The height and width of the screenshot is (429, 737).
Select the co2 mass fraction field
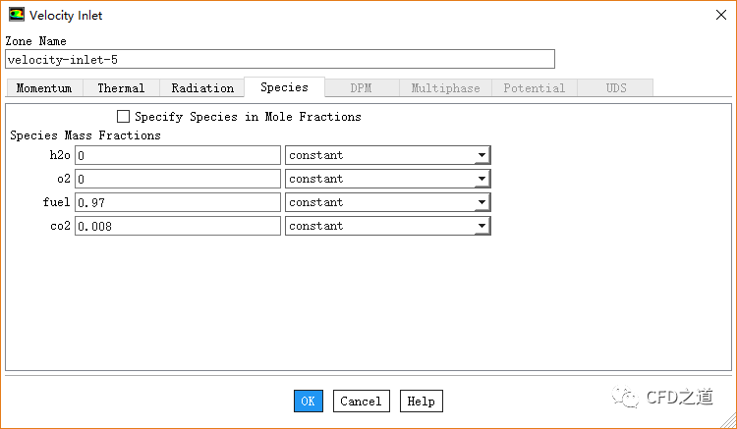pos(177,226)
